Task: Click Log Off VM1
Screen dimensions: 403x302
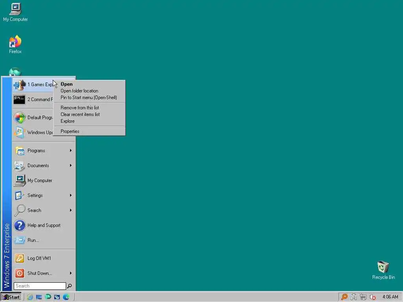Action: click(44, 258)
